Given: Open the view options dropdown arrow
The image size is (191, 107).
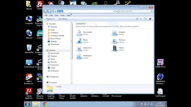Looking at the screenshot, I should click(140, 19).
